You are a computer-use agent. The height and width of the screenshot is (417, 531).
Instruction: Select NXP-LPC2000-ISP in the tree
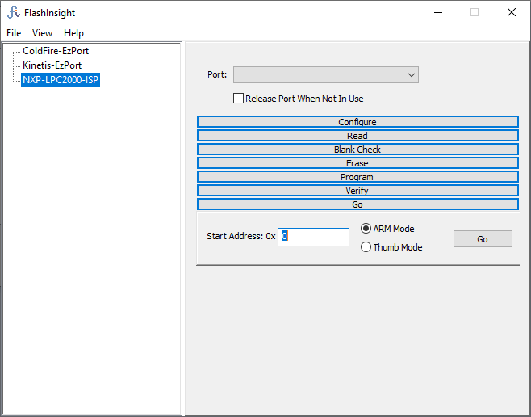pyautogui.click(x=61, y=80)
